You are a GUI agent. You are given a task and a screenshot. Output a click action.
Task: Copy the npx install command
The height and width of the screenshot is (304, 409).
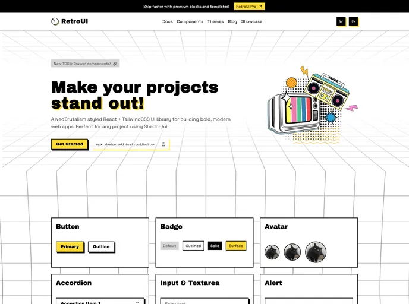click(163, 144)
